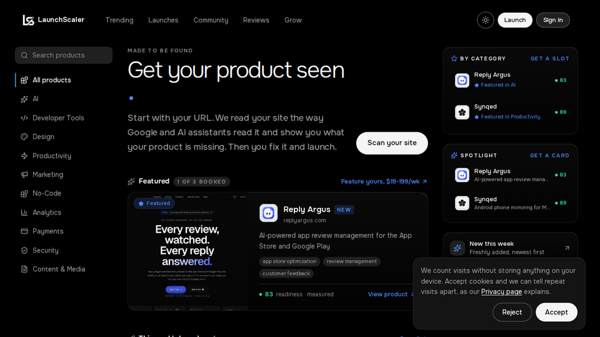The image size is (600, 337).
Task: Click the Content & Media document icon
Action: coord(24,269)
